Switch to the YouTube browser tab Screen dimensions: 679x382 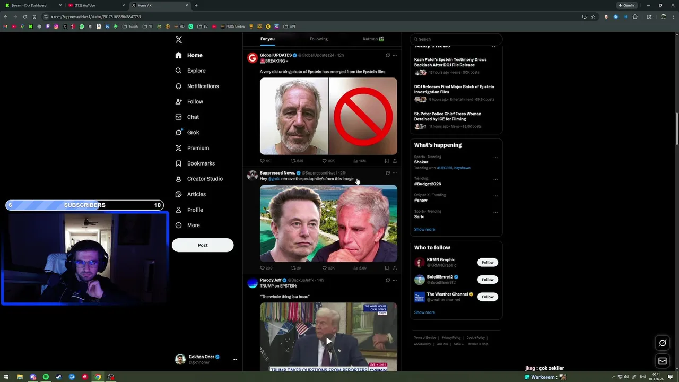96,5
